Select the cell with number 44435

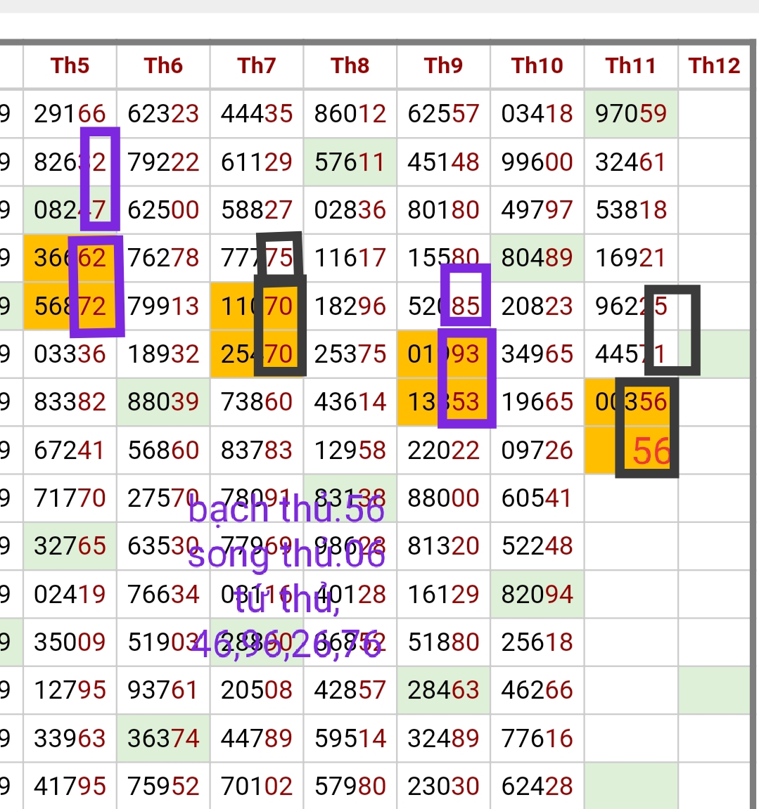point(257,114)
